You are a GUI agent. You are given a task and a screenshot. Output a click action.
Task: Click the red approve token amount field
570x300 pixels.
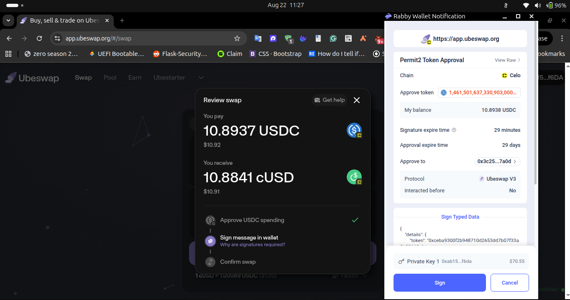479,93
